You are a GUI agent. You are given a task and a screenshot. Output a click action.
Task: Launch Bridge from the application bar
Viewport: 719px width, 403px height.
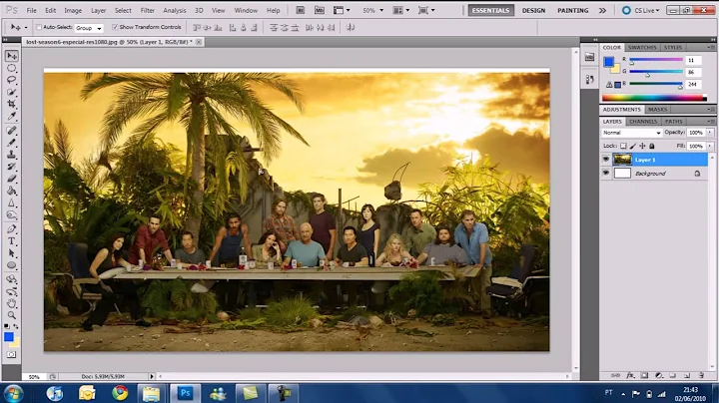coord(301,10)
